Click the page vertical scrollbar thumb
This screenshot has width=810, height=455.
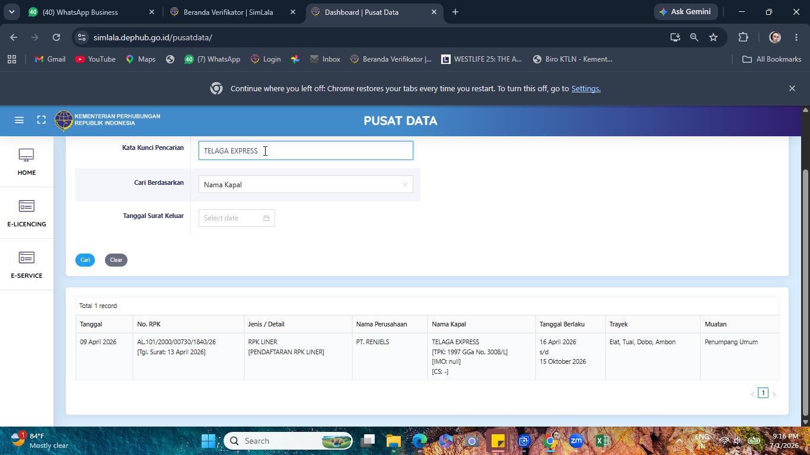pos(805,293)
